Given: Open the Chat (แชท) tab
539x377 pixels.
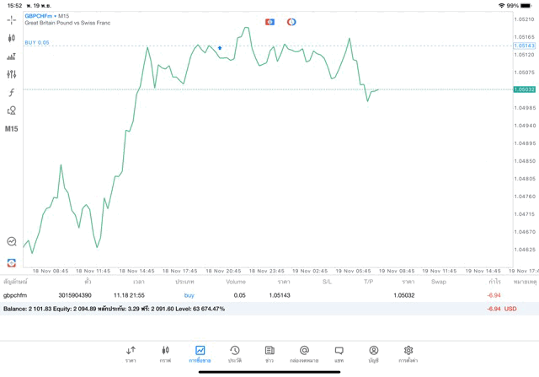Looking at the screenshot, I should pos(339,353).
